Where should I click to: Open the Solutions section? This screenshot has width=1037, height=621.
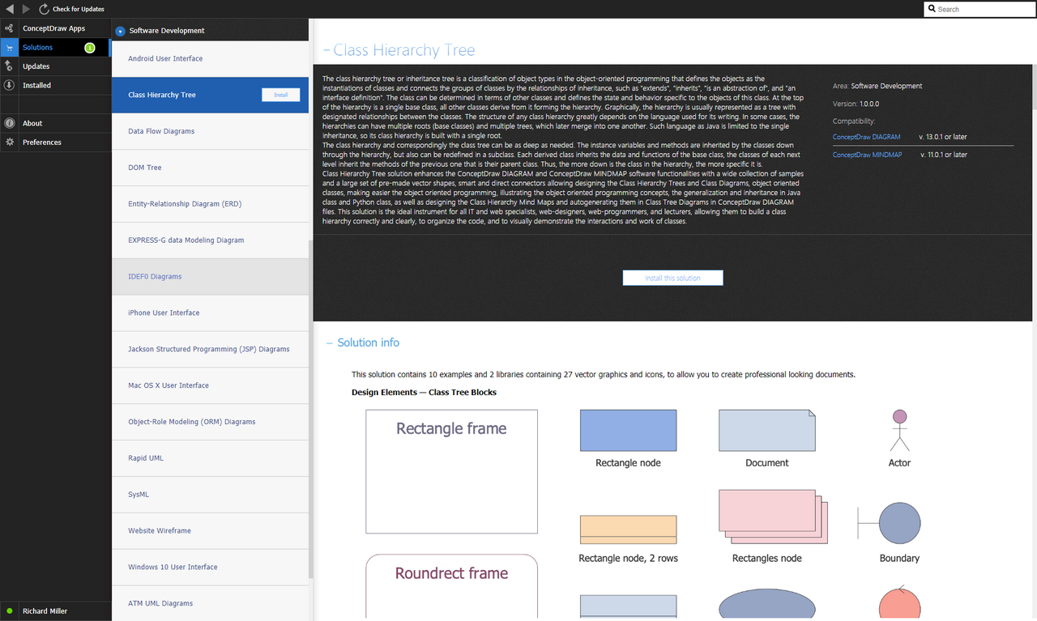click(x=56, y=48)
